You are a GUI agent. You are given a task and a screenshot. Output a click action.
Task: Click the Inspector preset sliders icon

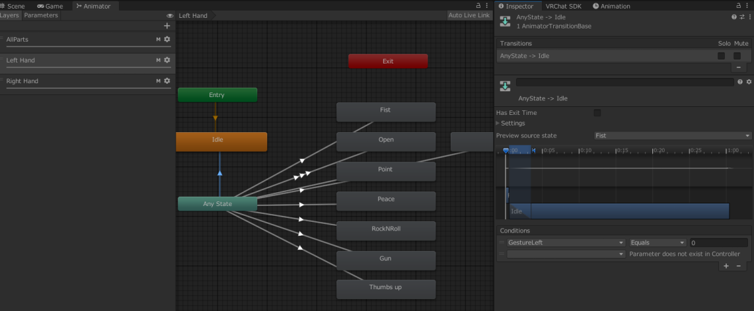pyautogui.click(x=741, y=17)
